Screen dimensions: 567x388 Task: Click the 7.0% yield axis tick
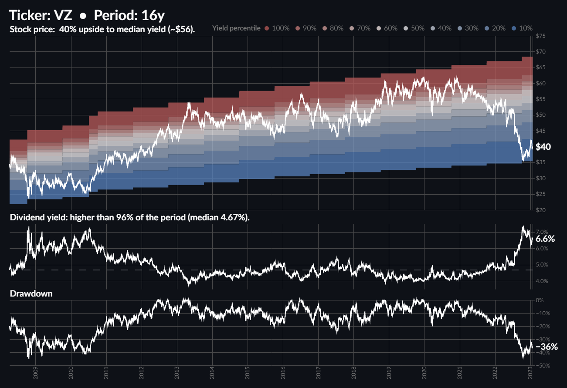542,232
